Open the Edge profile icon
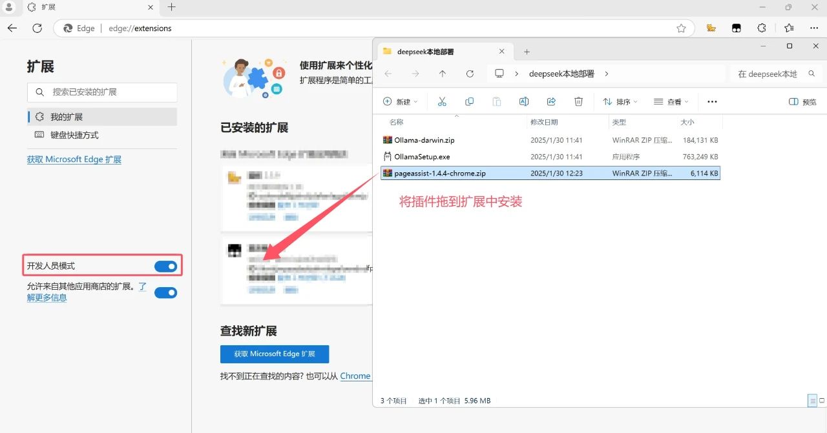This screenshot has width=827, height=433. tap(10, 7)
